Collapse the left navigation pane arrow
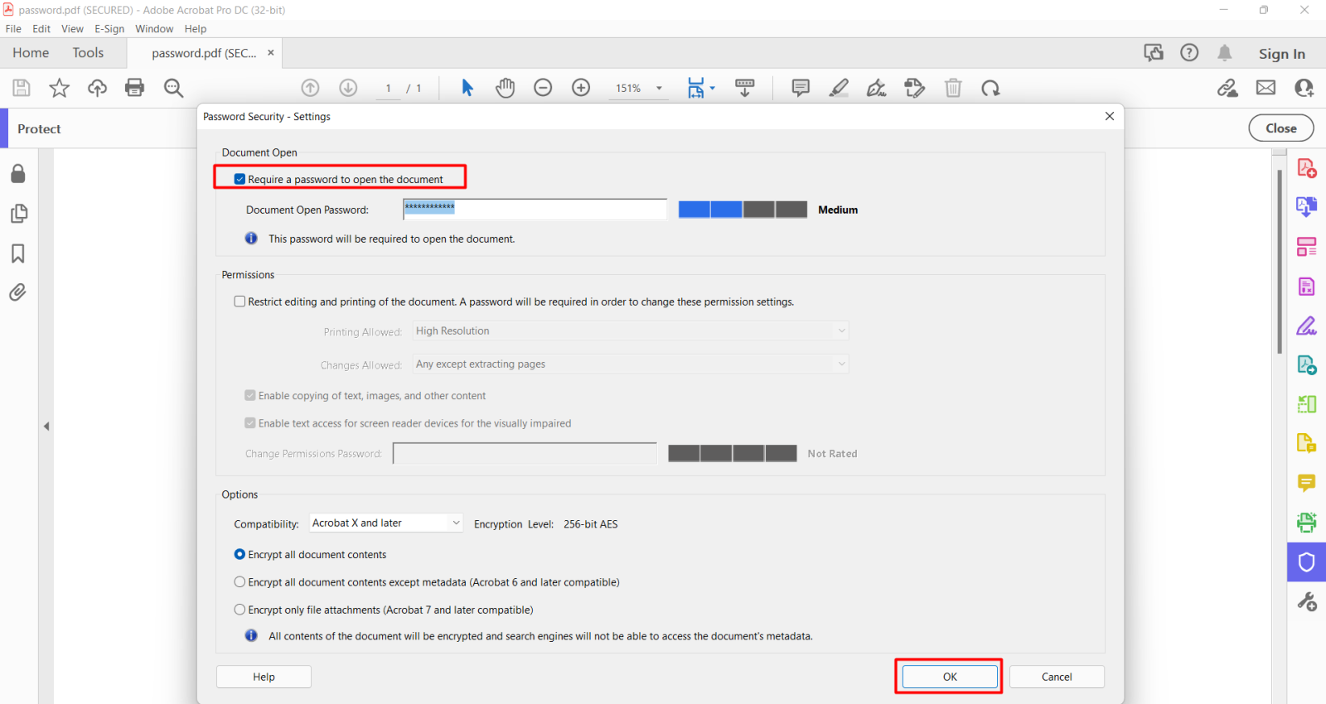 [x=46, y=426]
